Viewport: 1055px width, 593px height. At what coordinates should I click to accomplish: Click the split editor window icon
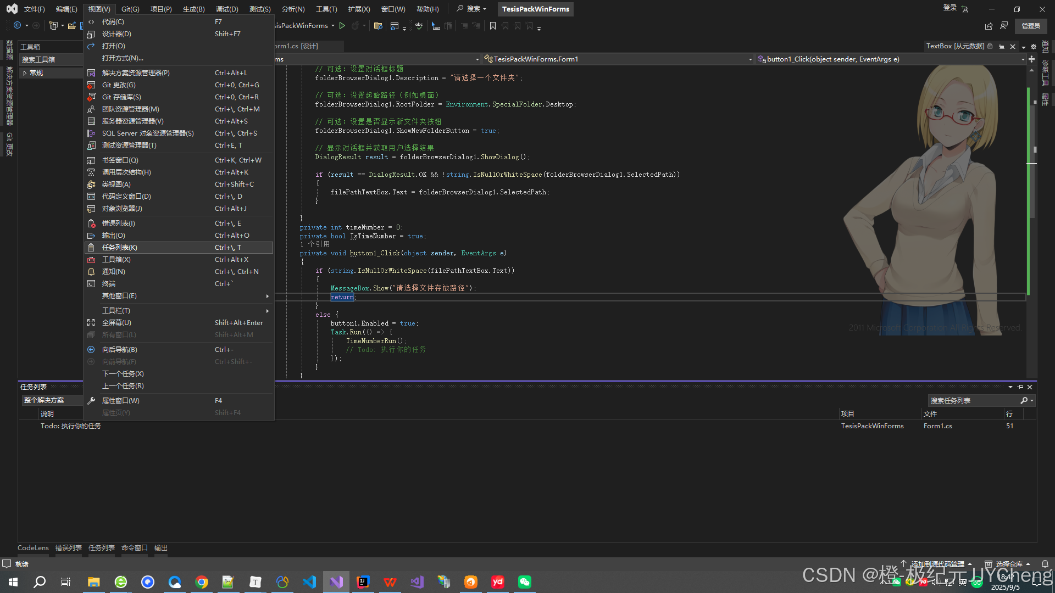pyautogui.click(x=1031, y=59)
